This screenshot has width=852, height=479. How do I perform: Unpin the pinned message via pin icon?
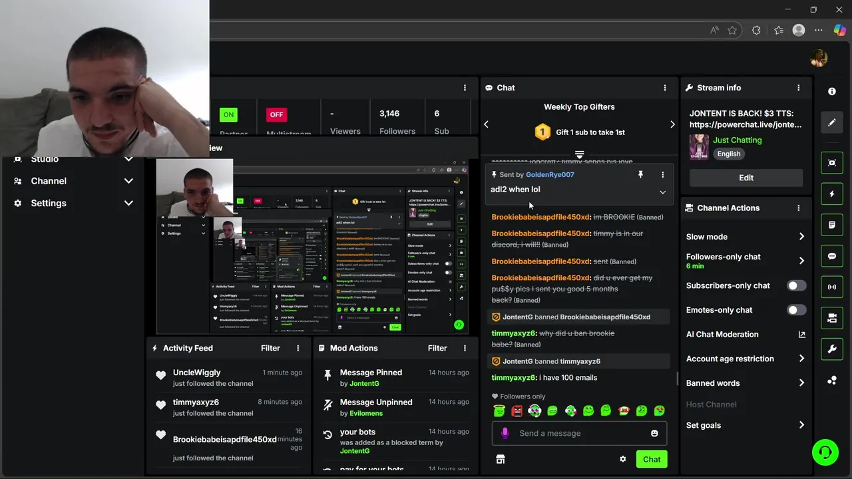pos(640,174)
